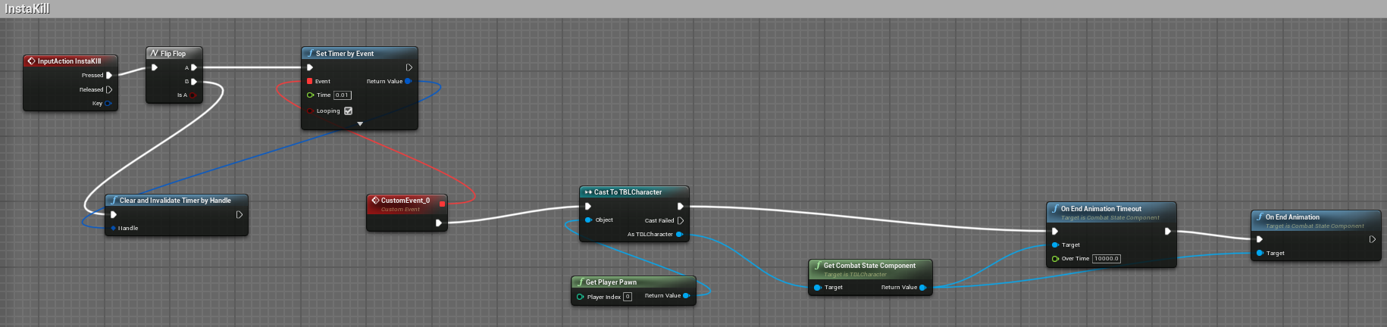Click Cast To TBLCharacter input exec pin
The width and height of the screenshot is (1387, 327).
coord(587,206)
